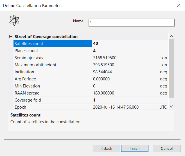Select the Inclination property row

52,72
